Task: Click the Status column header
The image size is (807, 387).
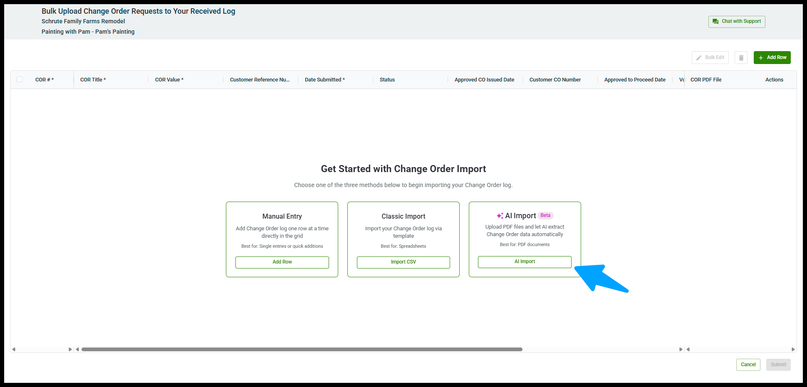Action: pyautogui.click(x=387, y=80)
